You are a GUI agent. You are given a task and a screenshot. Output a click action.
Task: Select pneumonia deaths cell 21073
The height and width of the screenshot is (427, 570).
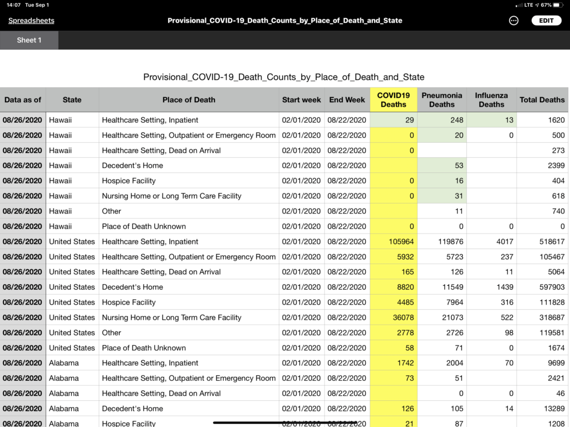pyautogui.click(x=442, y=317)
